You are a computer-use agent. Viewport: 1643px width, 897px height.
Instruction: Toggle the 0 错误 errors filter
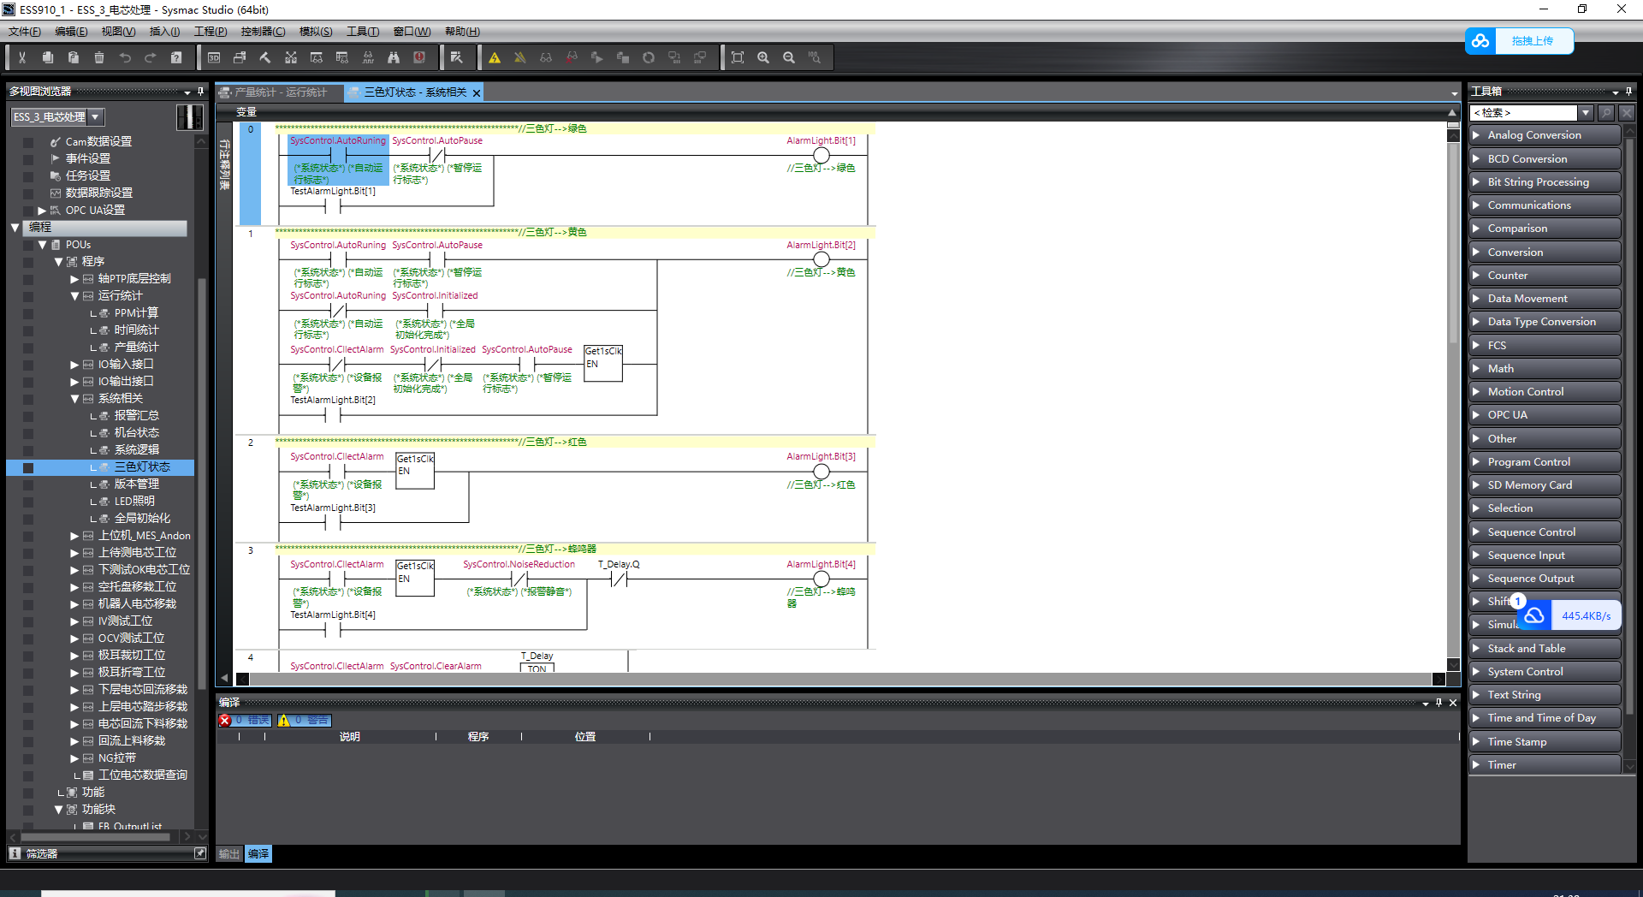point(246,721)
